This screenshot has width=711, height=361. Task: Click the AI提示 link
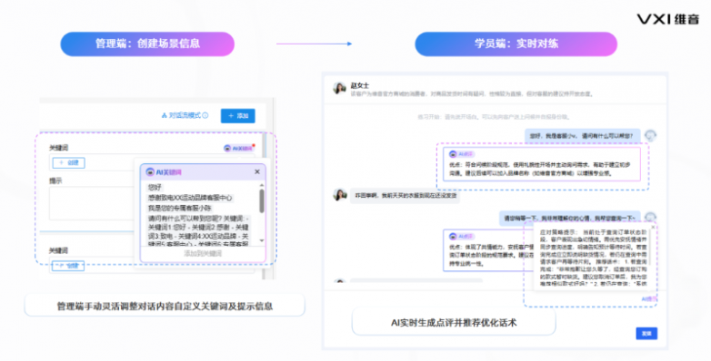(649, 299)
